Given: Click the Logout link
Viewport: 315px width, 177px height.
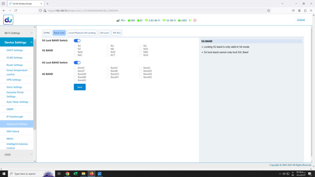Looking at the screenshot, I should [x=301, y=20].
